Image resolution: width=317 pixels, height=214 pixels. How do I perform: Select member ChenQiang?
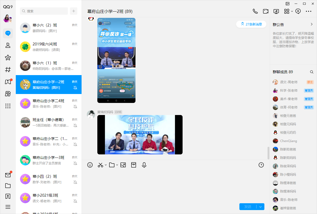coord(293,141)
